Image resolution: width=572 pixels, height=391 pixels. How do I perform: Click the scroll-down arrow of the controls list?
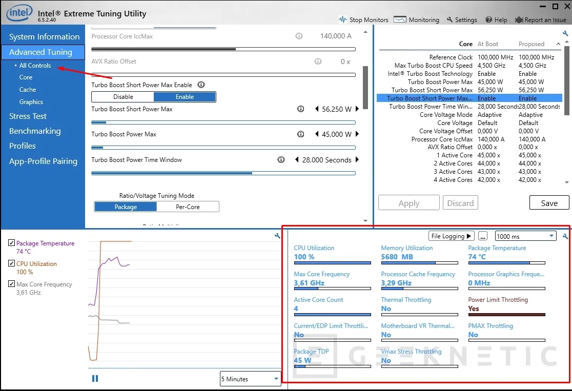[x=365, y=221]
